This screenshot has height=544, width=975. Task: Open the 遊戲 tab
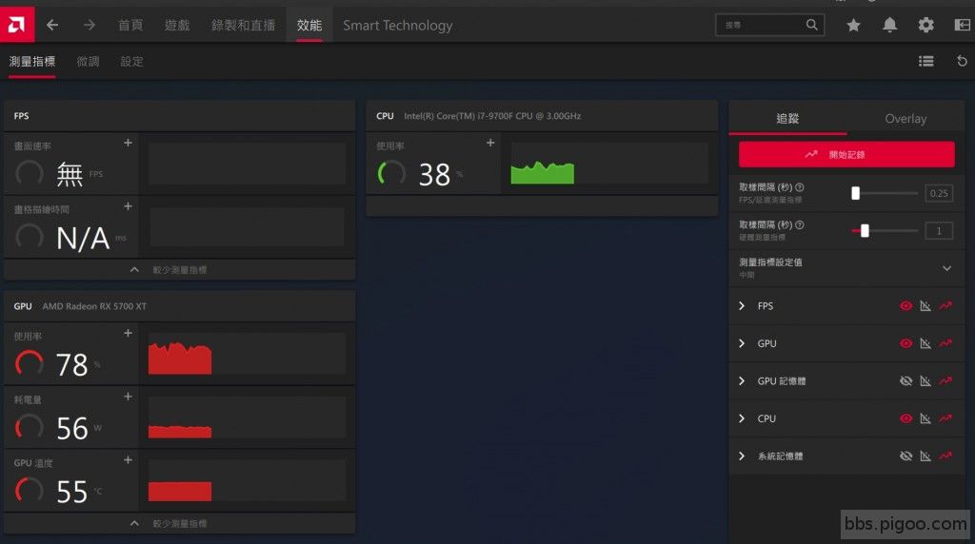tap(177, 25)
